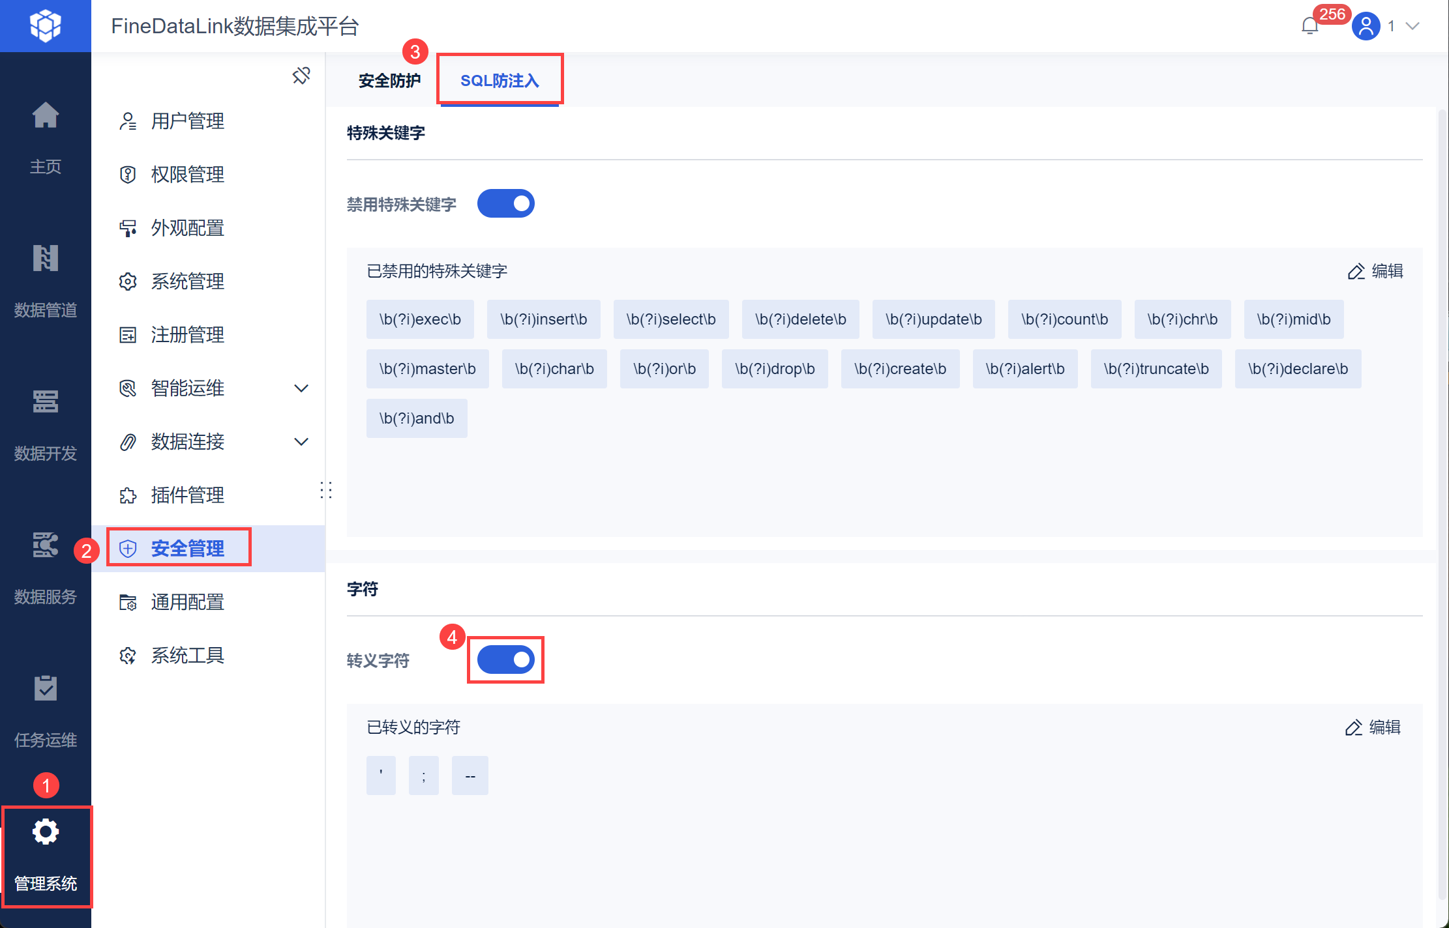
Task: Open the 数据管道 data pipeline icon
Action: (x=45, y=259)
